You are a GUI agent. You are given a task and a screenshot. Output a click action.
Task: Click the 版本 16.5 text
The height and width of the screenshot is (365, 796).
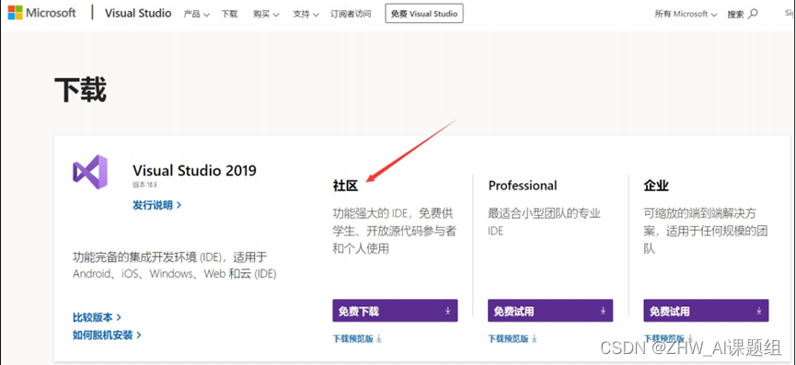144,185
